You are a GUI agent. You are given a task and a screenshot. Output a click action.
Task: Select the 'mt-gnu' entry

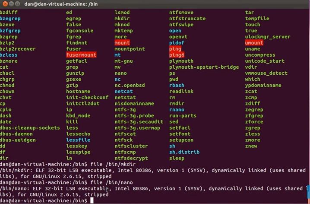point(123,61)
